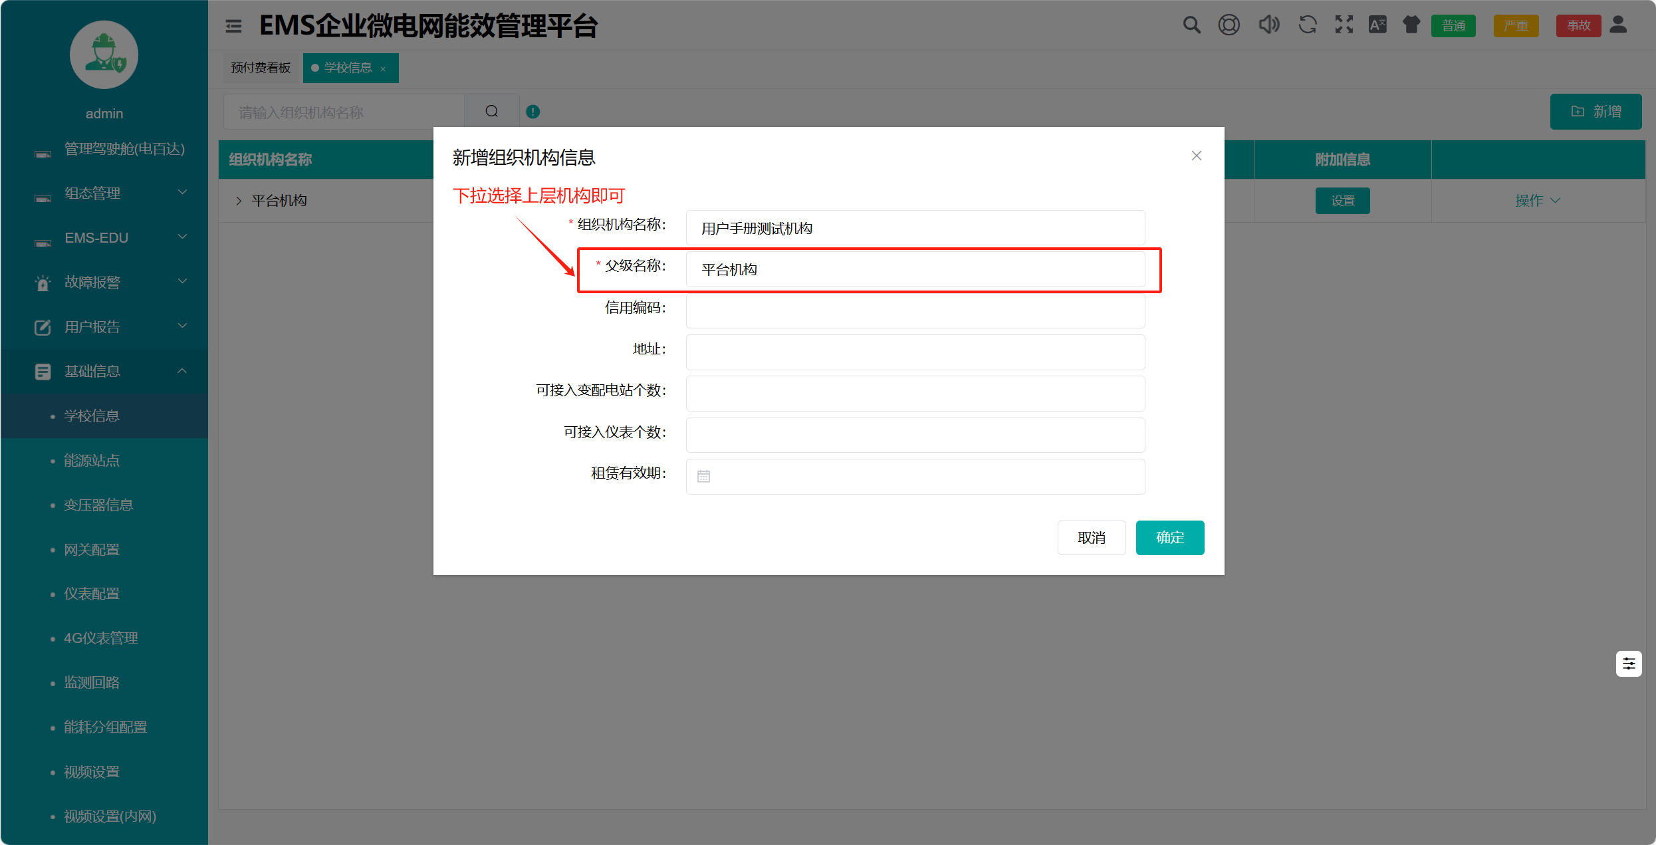Select 能源站点 in the sidebar
The image size is (1656, 845).
tap(92, 460)
